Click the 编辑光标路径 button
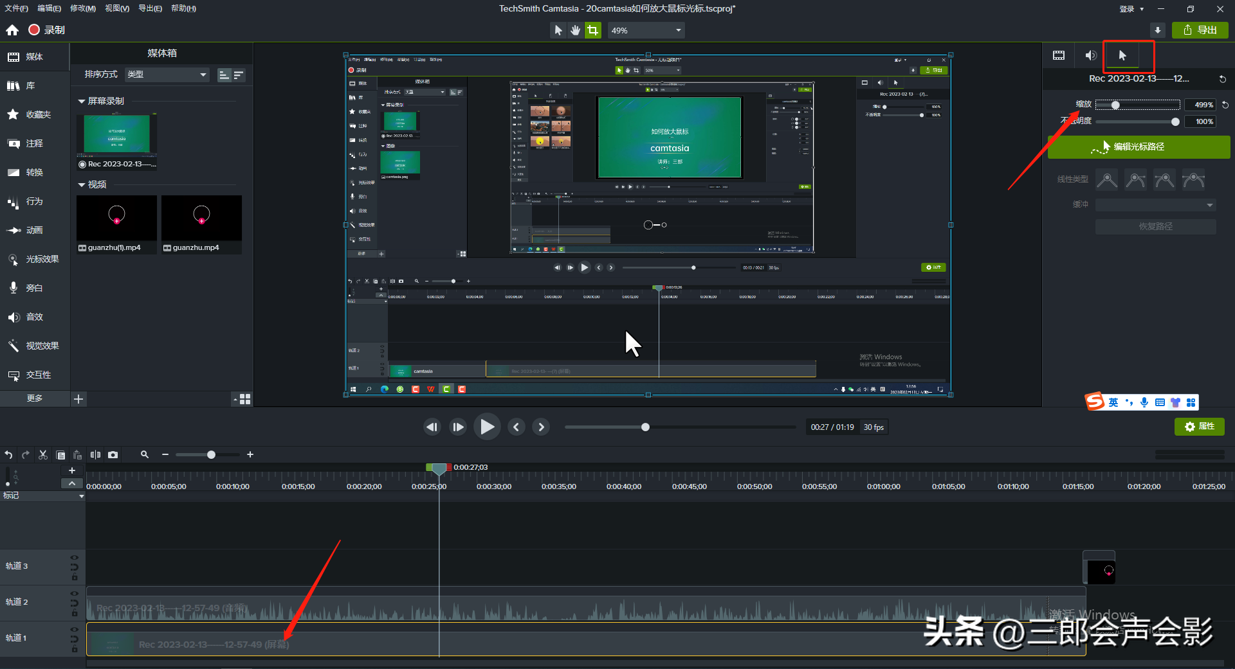Screen dimensions: 1235x669 1139,147
